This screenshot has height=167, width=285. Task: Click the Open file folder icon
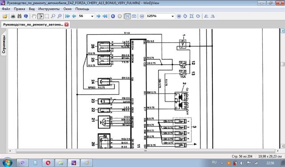pos(5,16)
